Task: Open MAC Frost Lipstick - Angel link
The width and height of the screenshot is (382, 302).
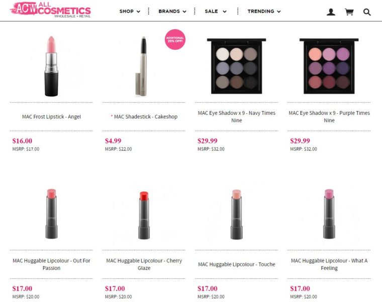Action: 51,117
